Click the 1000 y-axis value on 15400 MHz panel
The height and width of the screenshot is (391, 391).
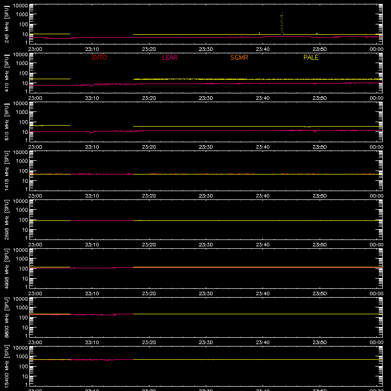pyautogui.click(x=22, y=357)
